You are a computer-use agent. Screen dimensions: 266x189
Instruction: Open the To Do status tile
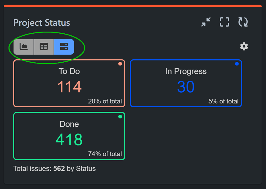tap(69, 83)
